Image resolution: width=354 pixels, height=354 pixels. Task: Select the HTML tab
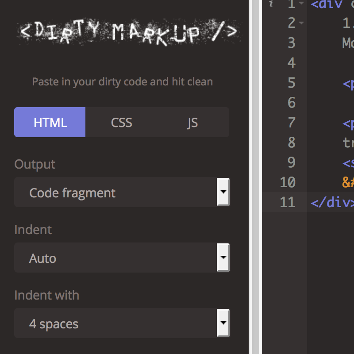pos(50,122)
